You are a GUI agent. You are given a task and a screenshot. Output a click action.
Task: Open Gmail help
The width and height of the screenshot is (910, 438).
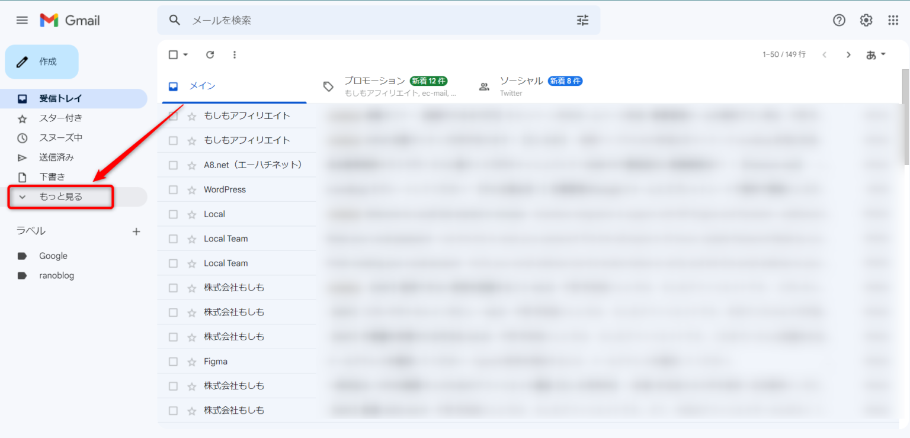[839, 20]
